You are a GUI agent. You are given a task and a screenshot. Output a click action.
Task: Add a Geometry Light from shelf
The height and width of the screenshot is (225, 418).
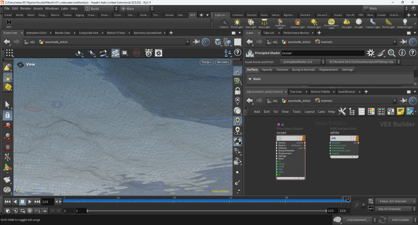[280, 23]
